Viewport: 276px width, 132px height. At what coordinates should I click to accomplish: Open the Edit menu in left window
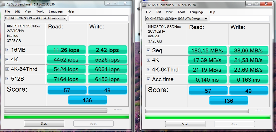(x=17, y=11)
